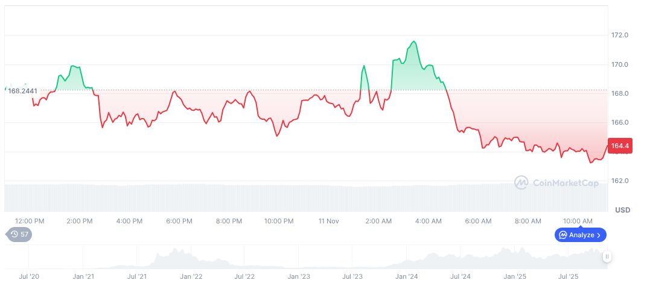Expand the Analyze chevron arrow
Image resolution: width=647 pixels, height=283 pixels.
click(599, 235)
